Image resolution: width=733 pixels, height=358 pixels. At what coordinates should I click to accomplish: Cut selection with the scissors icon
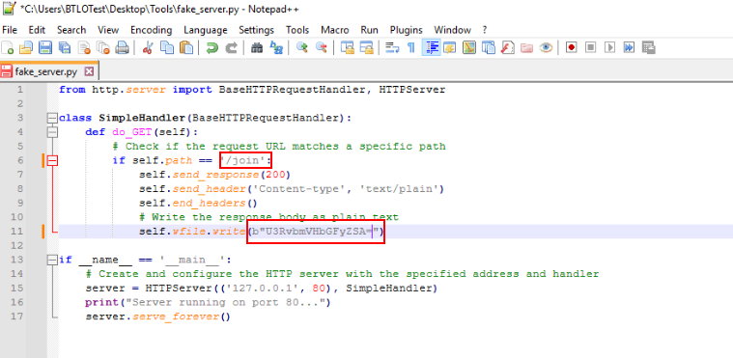click(147, 47)
